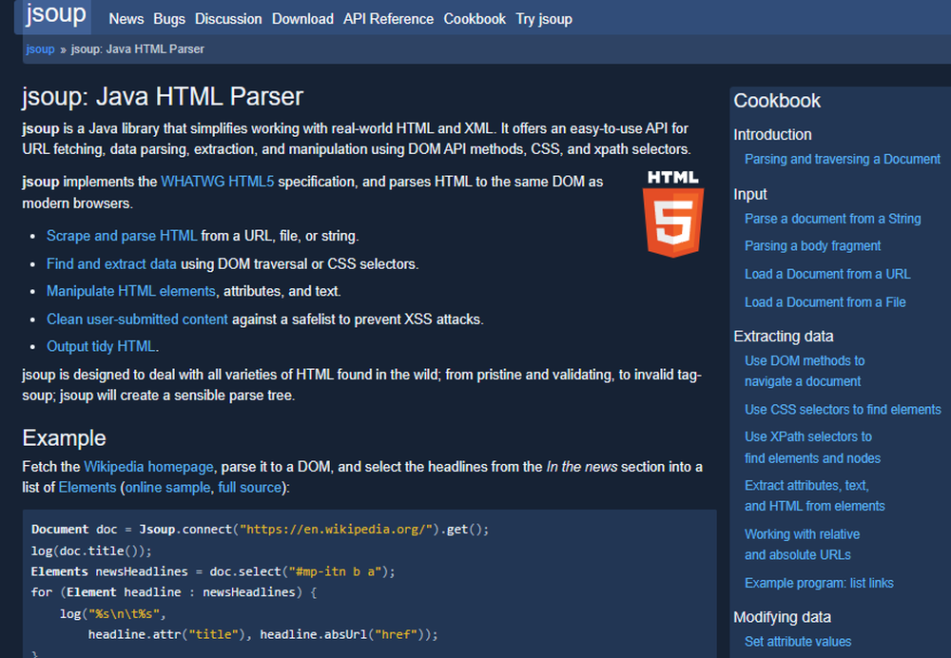Open Working with relative and absolute URLs
The image size is (951, 658).
(x=803, y=545)
